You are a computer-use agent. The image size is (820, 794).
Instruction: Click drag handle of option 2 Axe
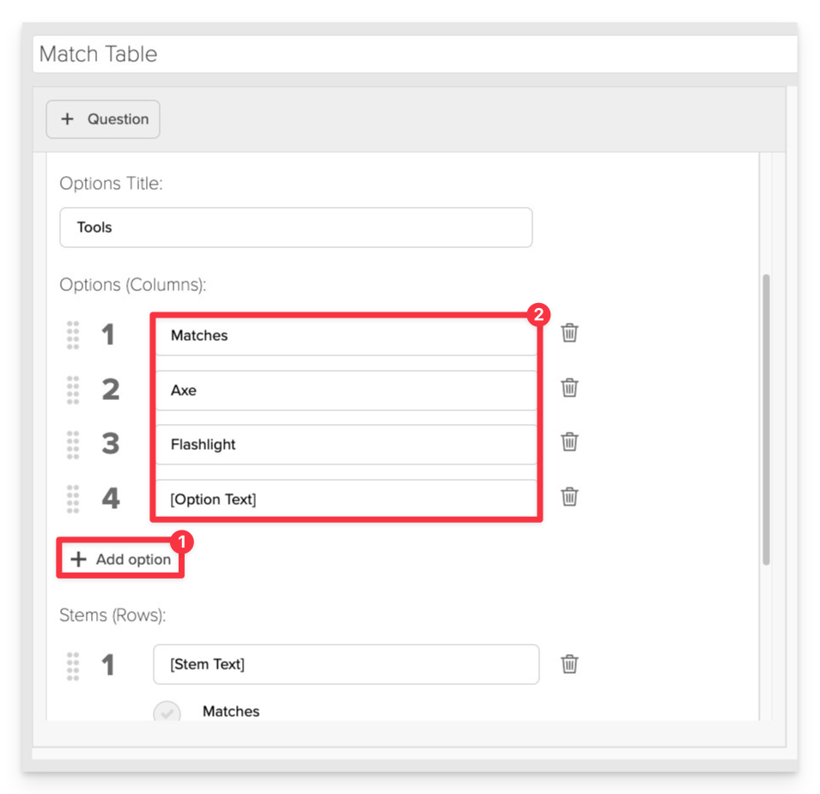(x=73, y=390)
